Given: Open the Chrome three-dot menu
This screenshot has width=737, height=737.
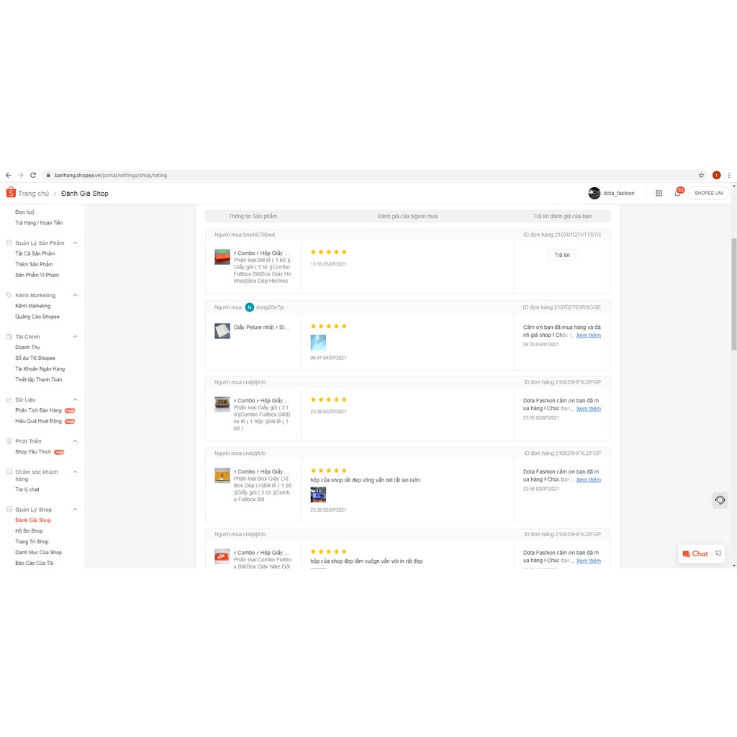Looking at the screenshot, I should coord(729,175).
